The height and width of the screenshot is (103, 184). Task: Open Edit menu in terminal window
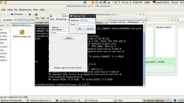(x=43, y=18)
